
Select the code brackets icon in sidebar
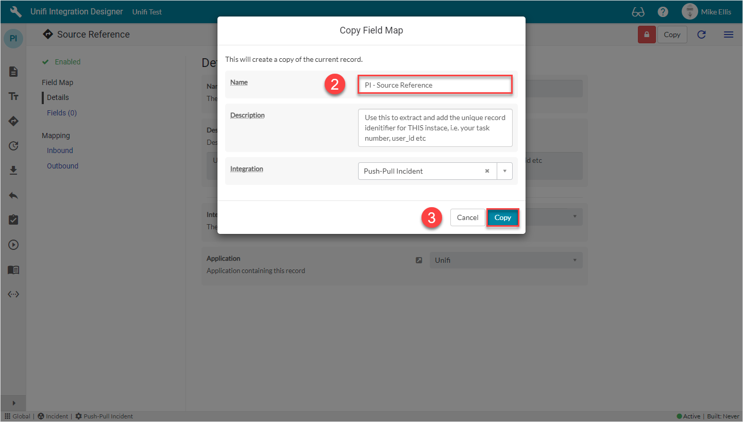(13, 294)
